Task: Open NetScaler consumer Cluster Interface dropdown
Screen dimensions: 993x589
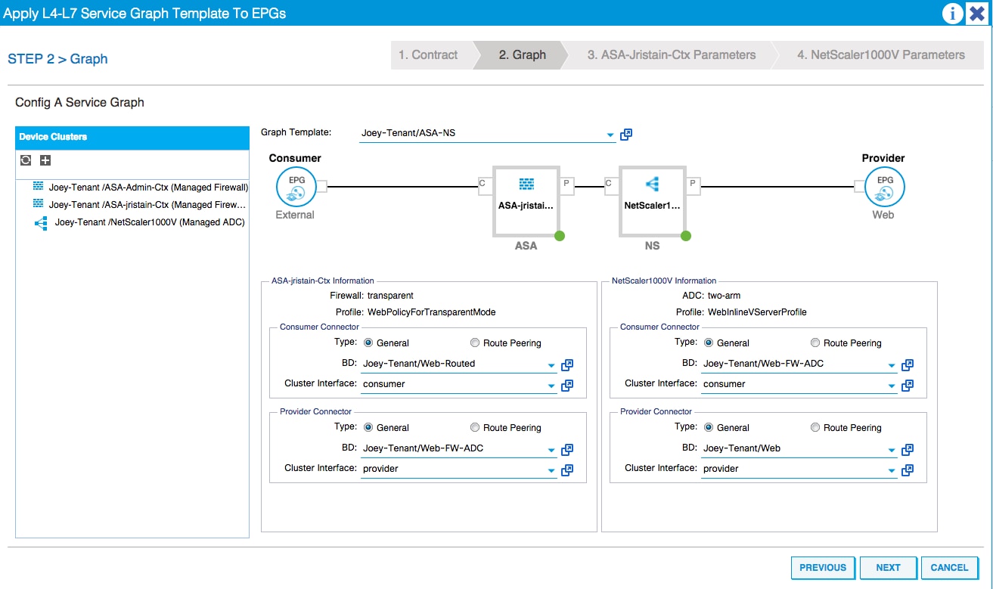Action: (x=892, y=384)
